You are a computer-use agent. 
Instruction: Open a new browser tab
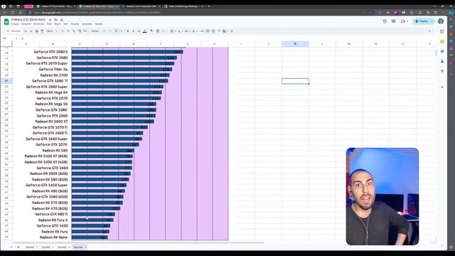pos(208,6)
